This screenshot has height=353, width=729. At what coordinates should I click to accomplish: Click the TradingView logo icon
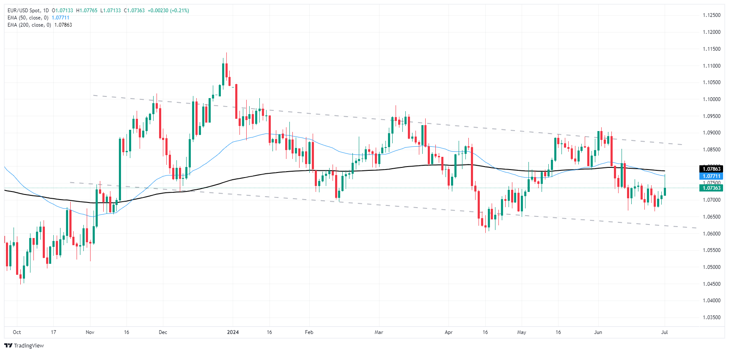(8, 345)
